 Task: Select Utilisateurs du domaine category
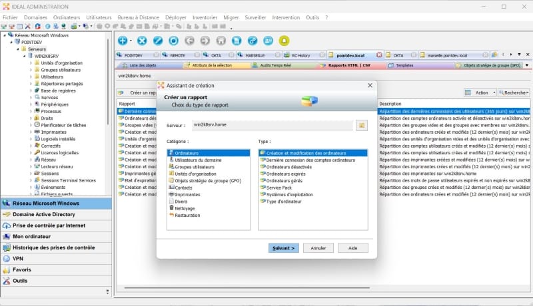click(x=209, y=160)
